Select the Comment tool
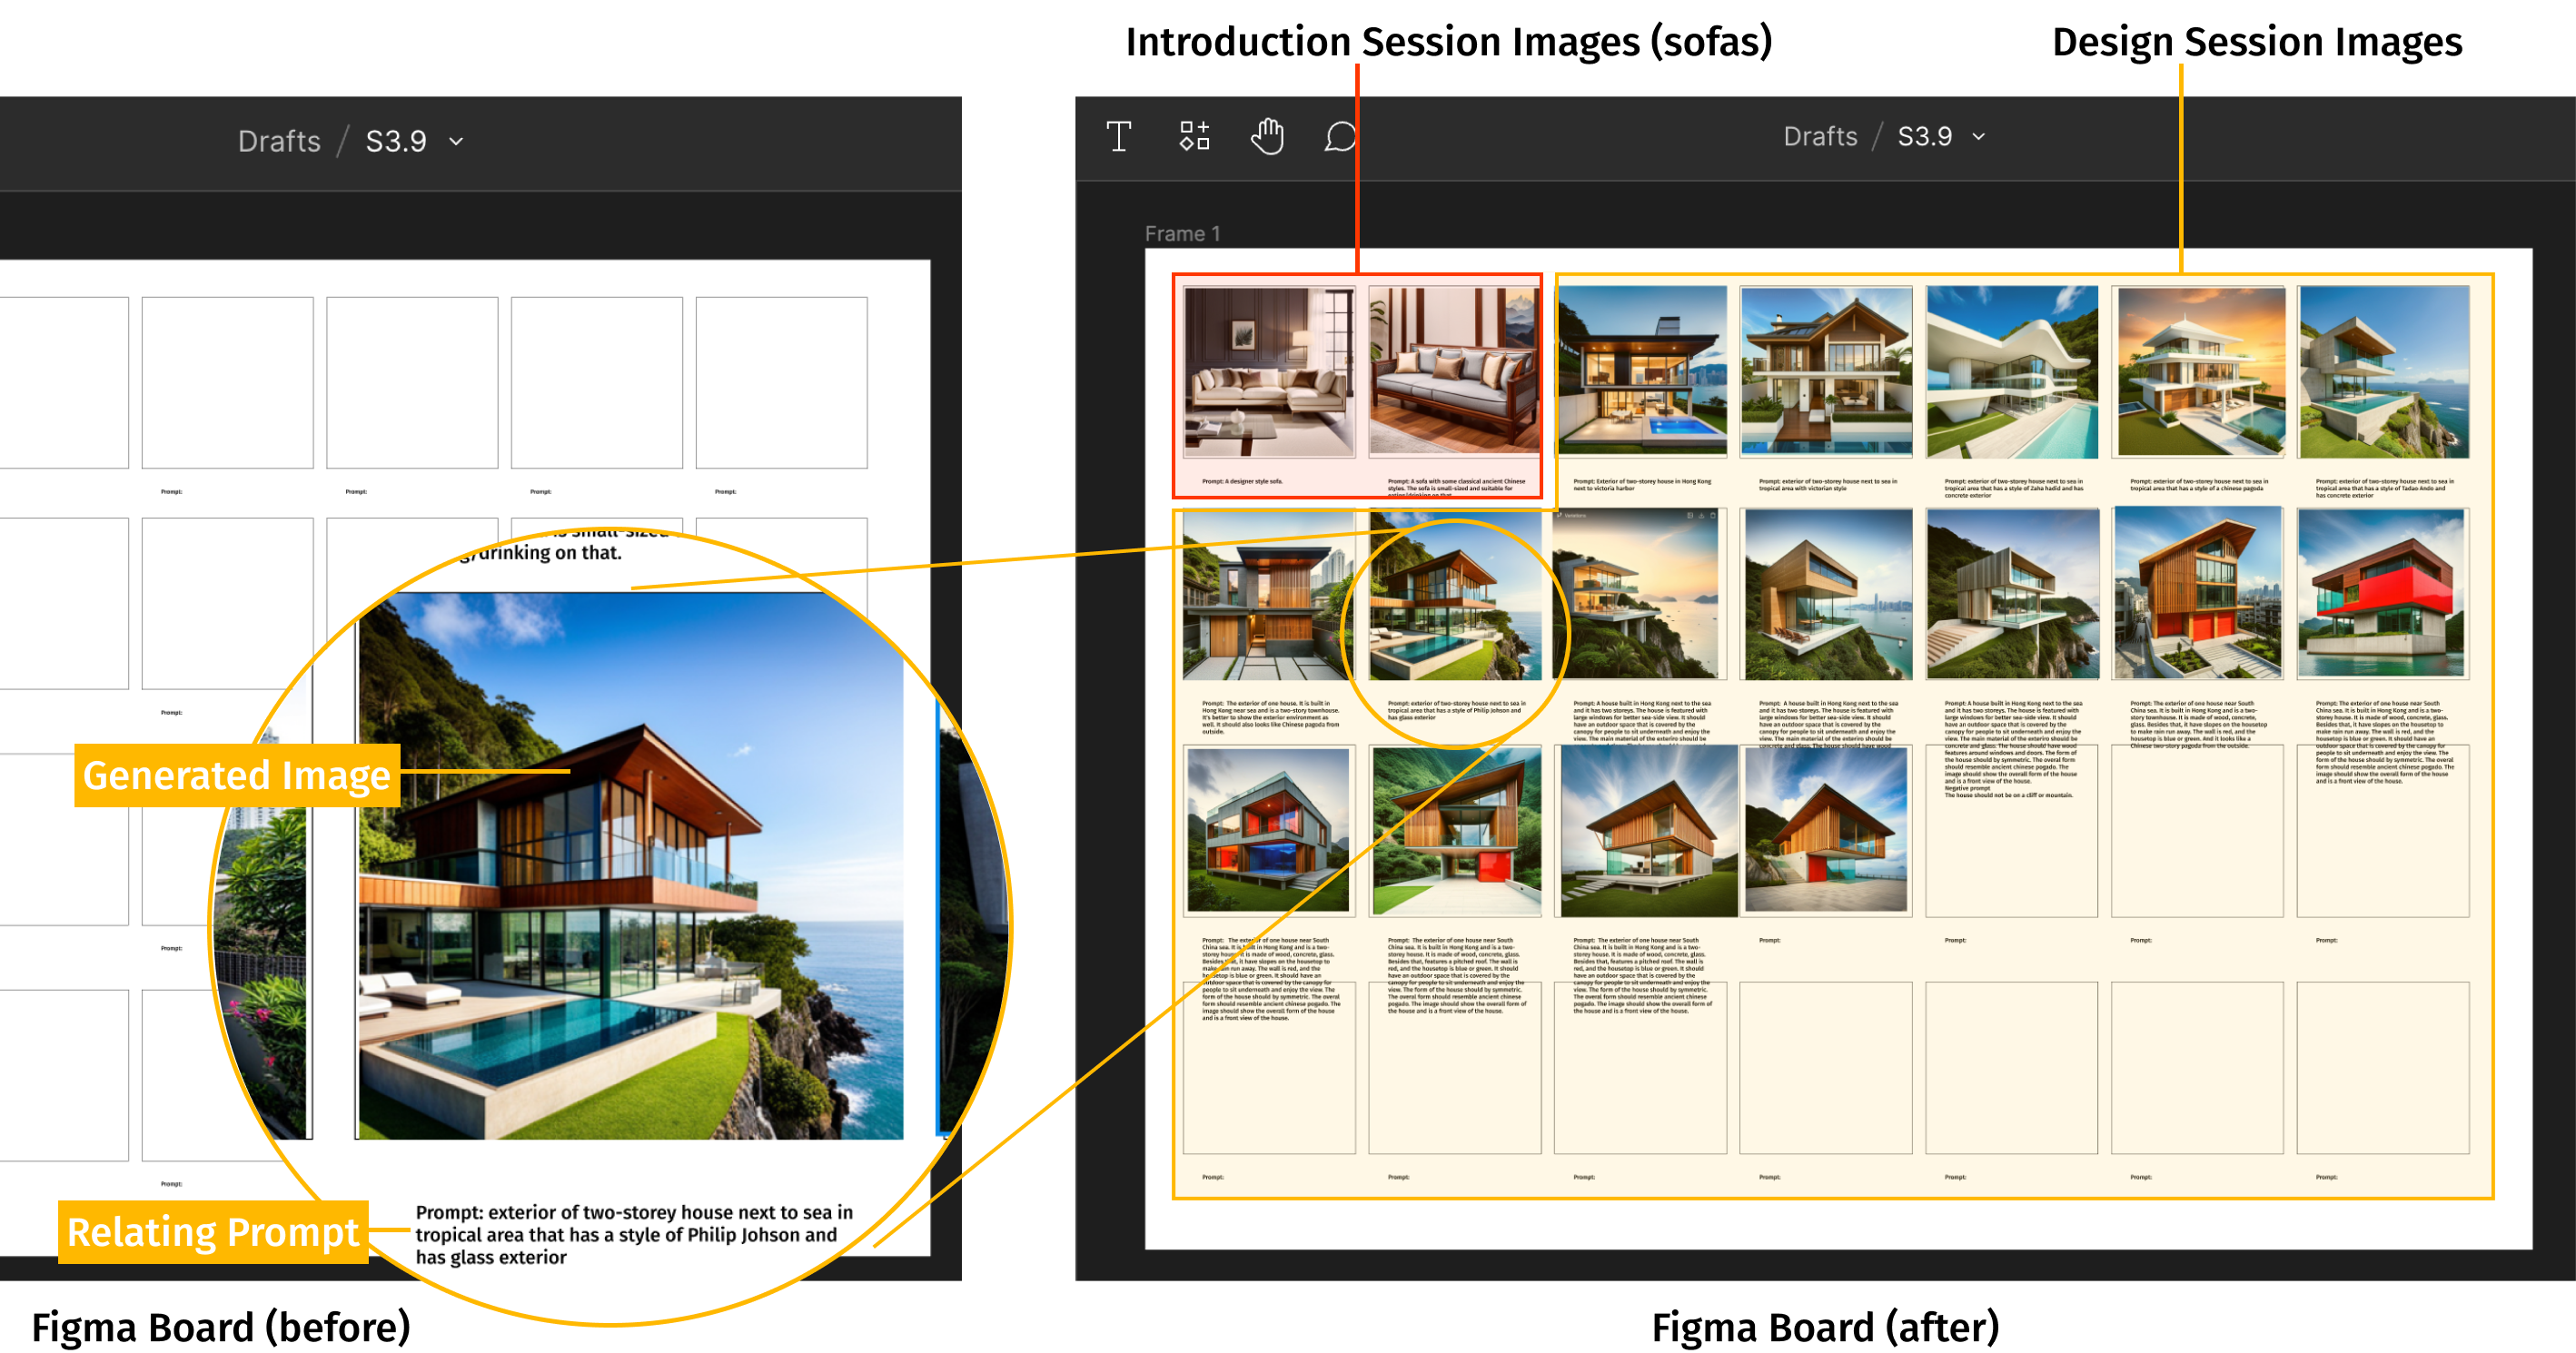This screenshot has width=2576, height=1353. click(1341, 137)
